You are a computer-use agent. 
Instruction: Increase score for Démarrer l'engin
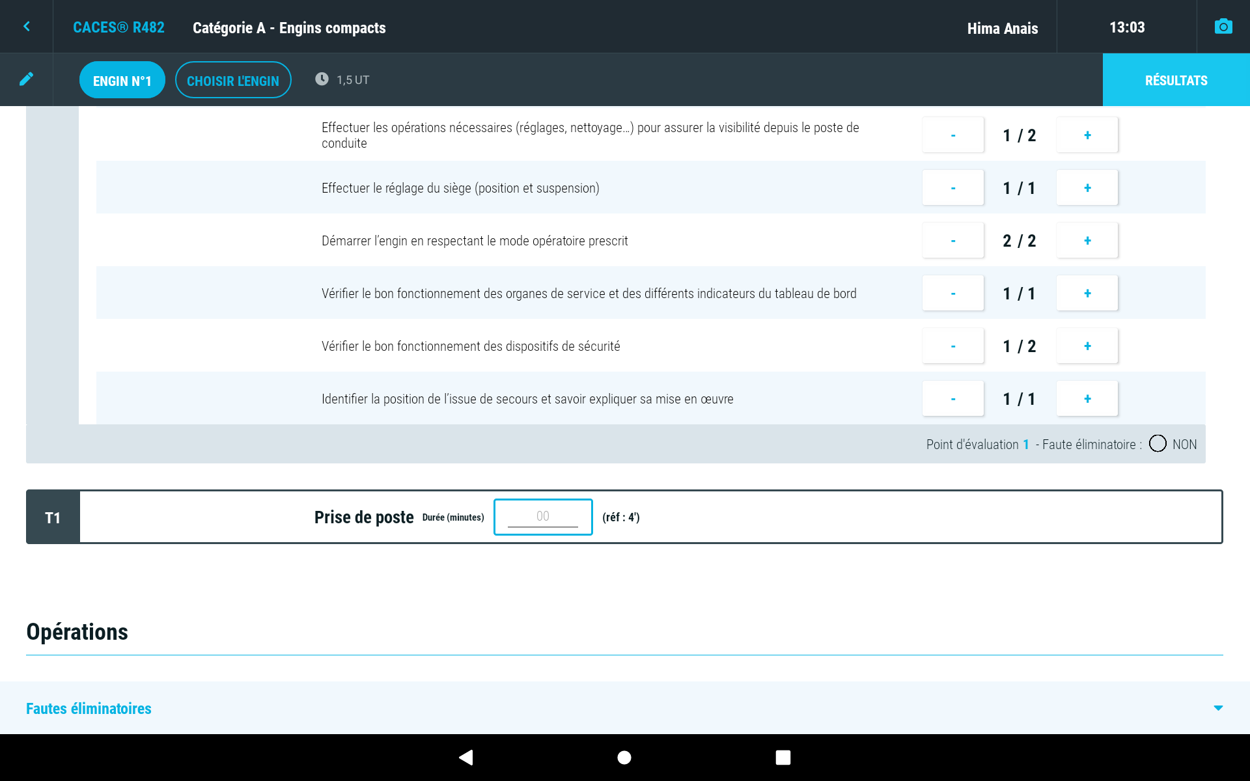[x=1087, y=240]
